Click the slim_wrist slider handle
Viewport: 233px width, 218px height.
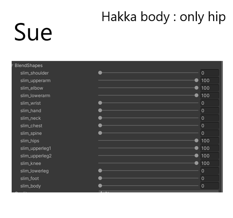click(x=100, y=103)
